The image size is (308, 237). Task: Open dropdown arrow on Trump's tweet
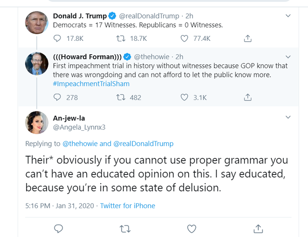coord(288,16)
